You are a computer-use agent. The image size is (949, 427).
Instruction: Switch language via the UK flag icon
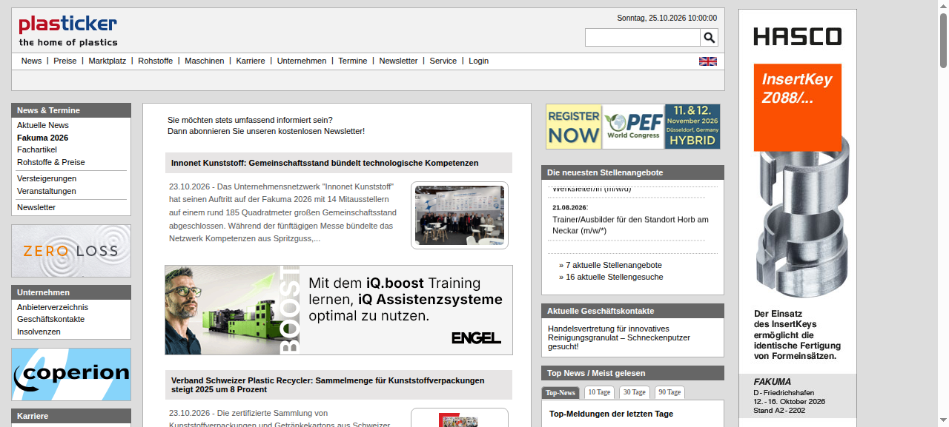coord(708,61)
